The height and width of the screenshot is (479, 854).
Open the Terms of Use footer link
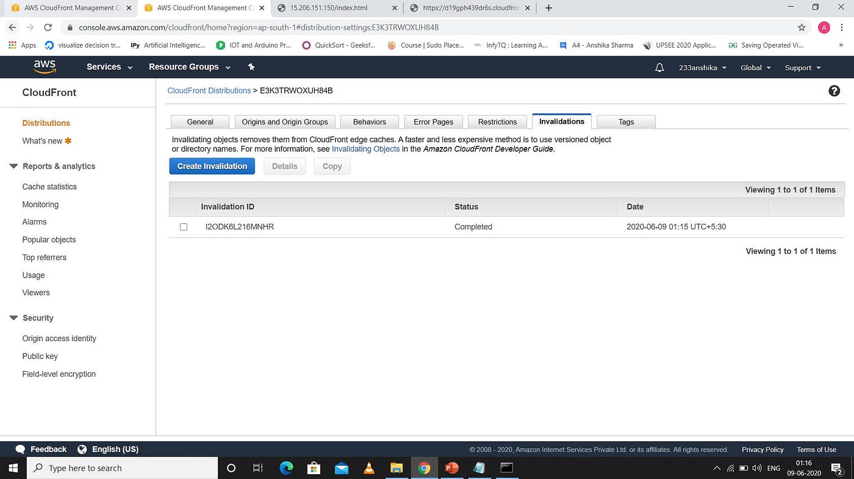816,450
